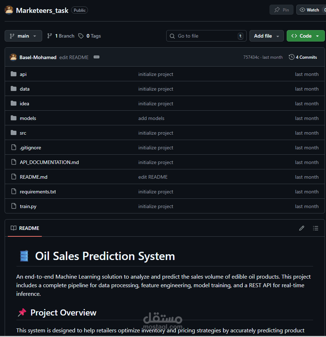Open the 757434c commit hash link

point(251,57)
